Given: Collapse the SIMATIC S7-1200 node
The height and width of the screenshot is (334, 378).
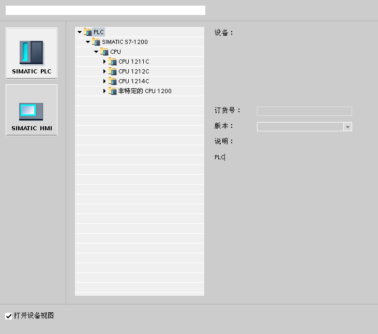Looking at the screenshot, I should point(88,42).
